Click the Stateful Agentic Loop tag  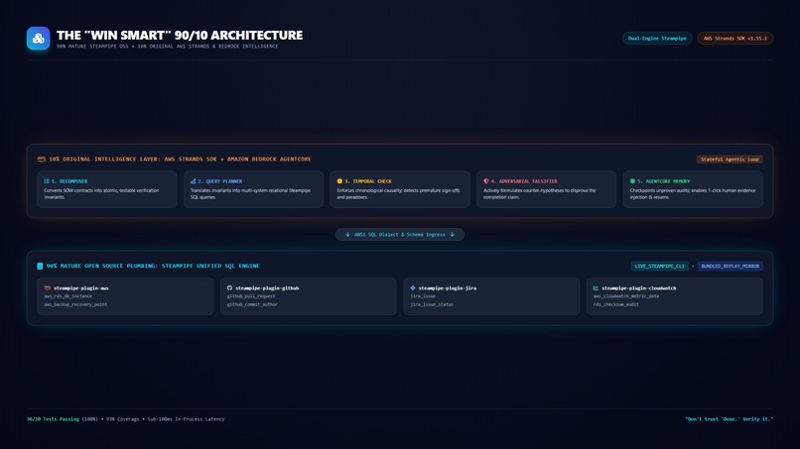[x=730, y=159]
